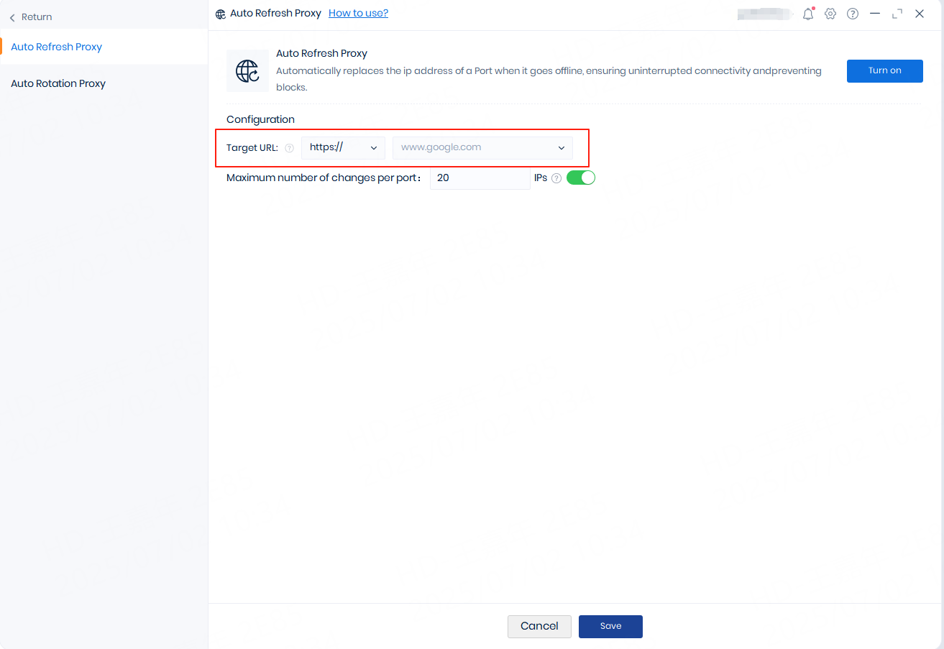Click the back arrow beside Return
944x649 pixels.
click(x=12, y=17)
